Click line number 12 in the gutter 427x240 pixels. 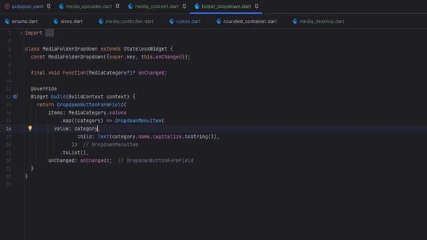9,97
